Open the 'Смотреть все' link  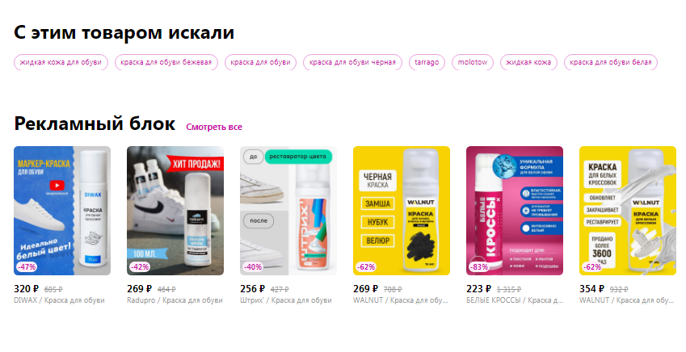214,127
